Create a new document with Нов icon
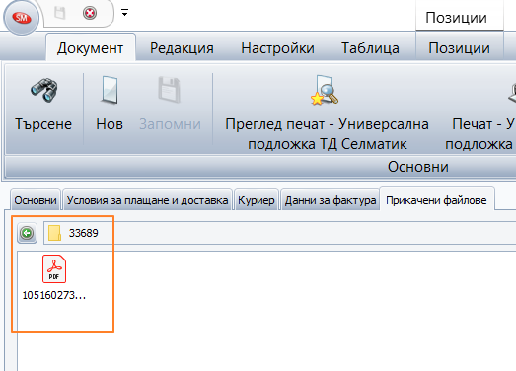Screen dimensions: 516x371 110,90
